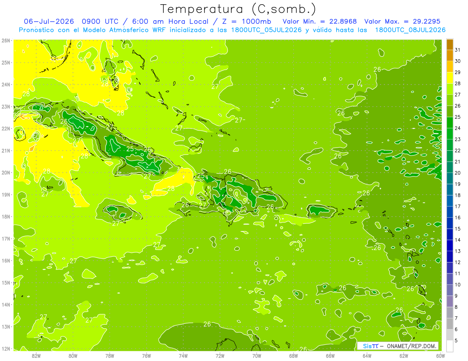Click the "14N" latitude axis label
Viewport: 468px width, 361px height.
tap(6, 305)
